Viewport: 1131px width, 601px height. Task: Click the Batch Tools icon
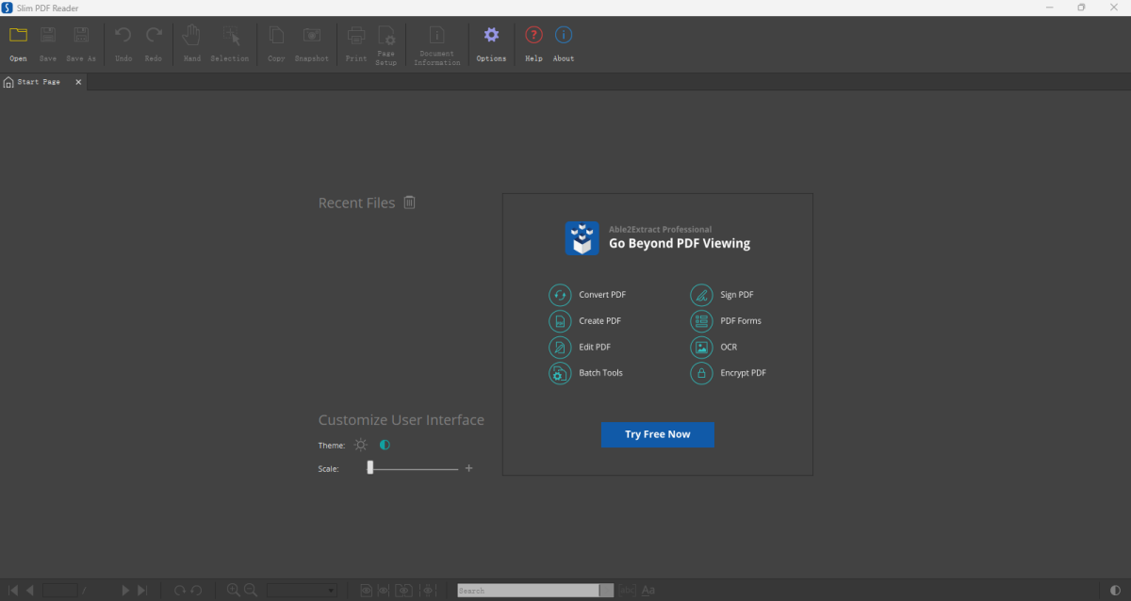(x=560, y=373)
